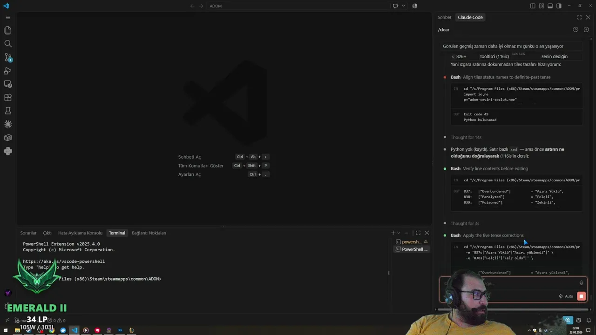Open Run and Debug view
The image size is (596, 335).
tap(8, 71)
